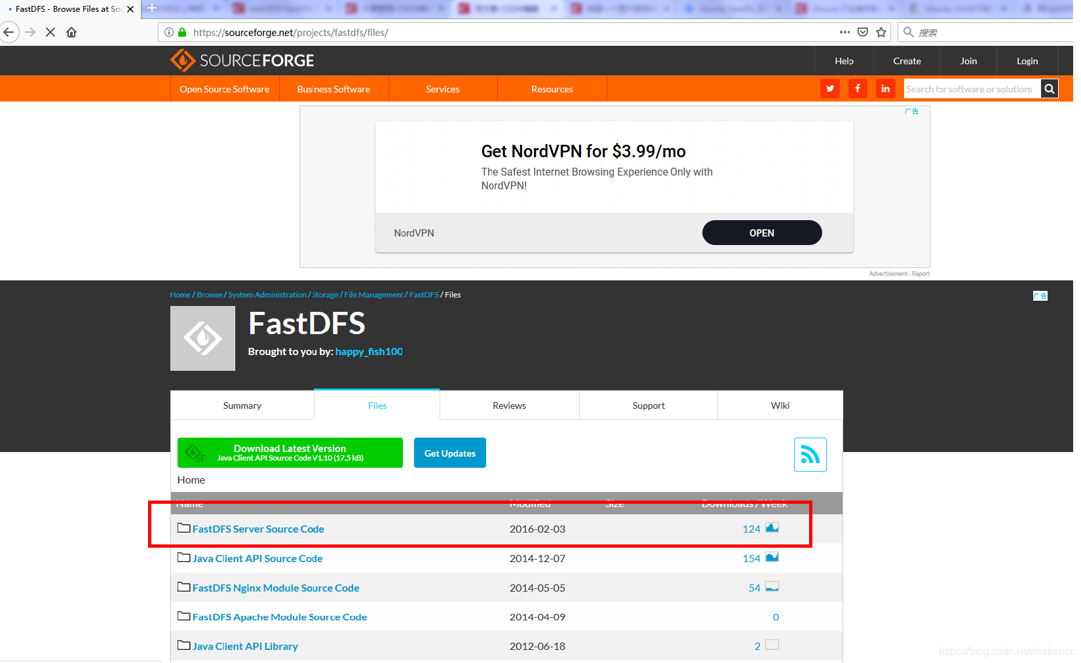Open the RSS feed icon
Image resolution: width=1081 pixels, height=663 pixels.
pyautogui.click(x=810, y=454)
